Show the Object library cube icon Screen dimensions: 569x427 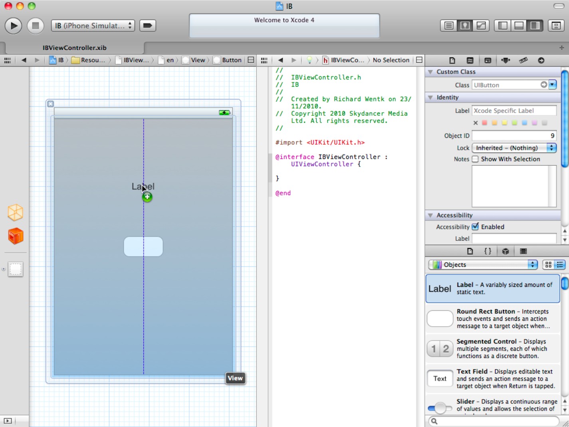(x=506, y=251)
